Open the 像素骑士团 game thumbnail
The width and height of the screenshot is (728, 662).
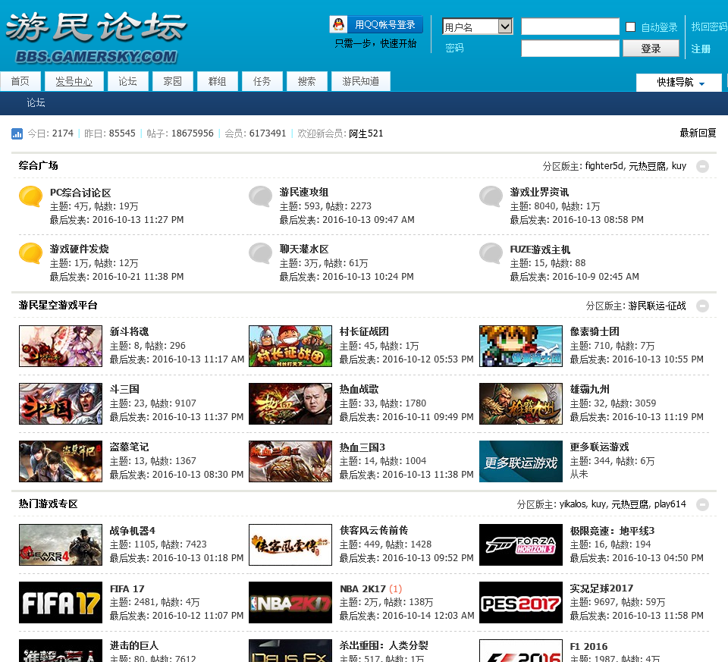pos(521,347)
